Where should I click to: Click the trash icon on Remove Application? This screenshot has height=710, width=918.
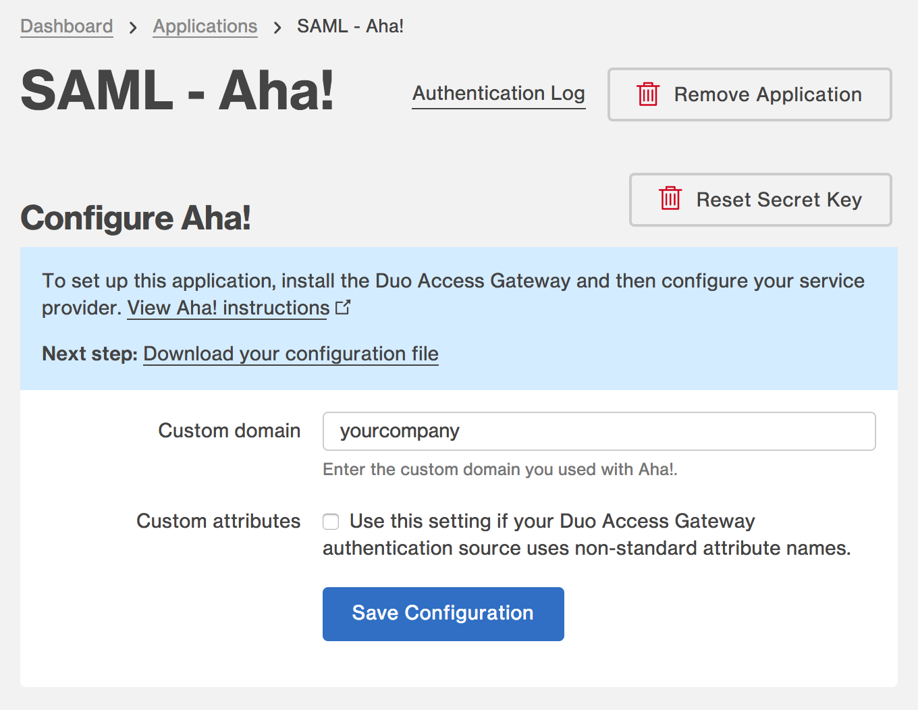tap(648, 94)
